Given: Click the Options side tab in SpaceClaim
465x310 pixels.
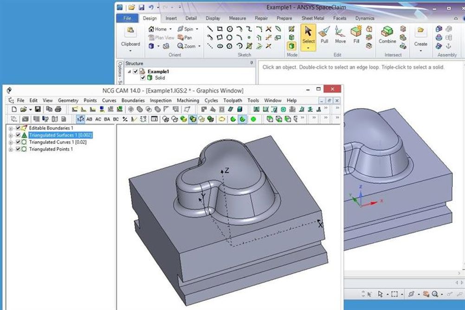Looking at the screenshot, I should 120,73.
